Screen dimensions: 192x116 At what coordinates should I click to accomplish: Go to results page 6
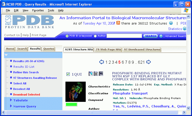123,62
